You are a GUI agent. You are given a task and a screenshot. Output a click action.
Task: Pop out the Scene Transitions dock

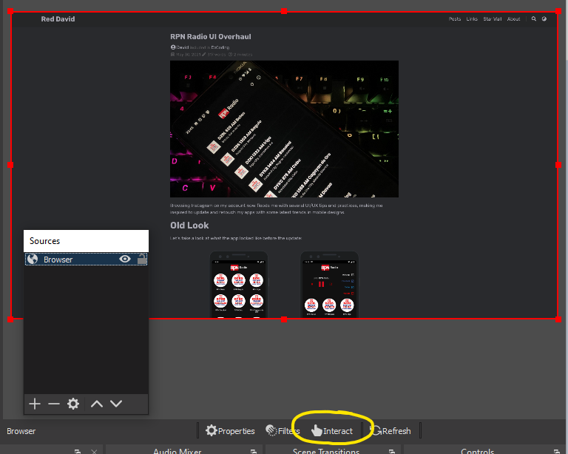(391, 452)
